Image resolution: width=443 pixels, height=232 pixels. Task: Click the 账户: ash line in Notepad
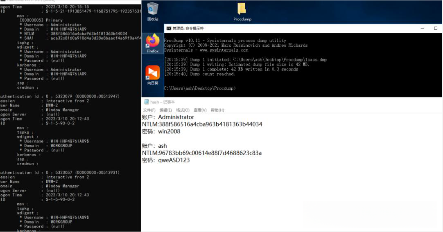coord(154,146)
